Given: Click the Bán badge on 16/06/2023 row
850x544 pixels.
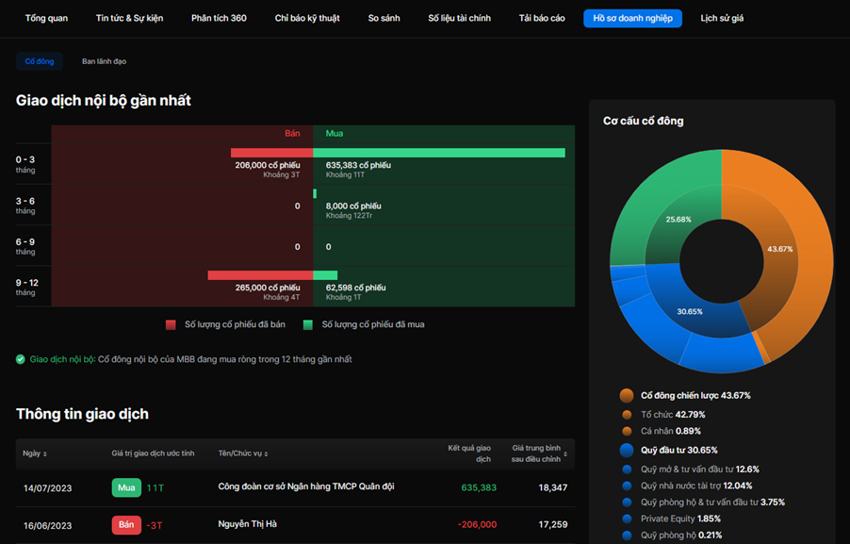Looking at the screenshot, I should tap(126, 525).
